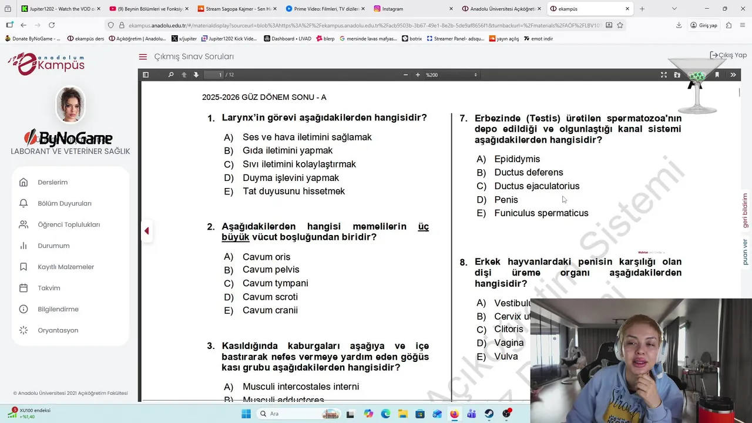The width and height of the screenshot is (752, 423).
Task: Click answer text "Ses ve hava iletimini sağlamak"
Action: (x=307, y=137)
